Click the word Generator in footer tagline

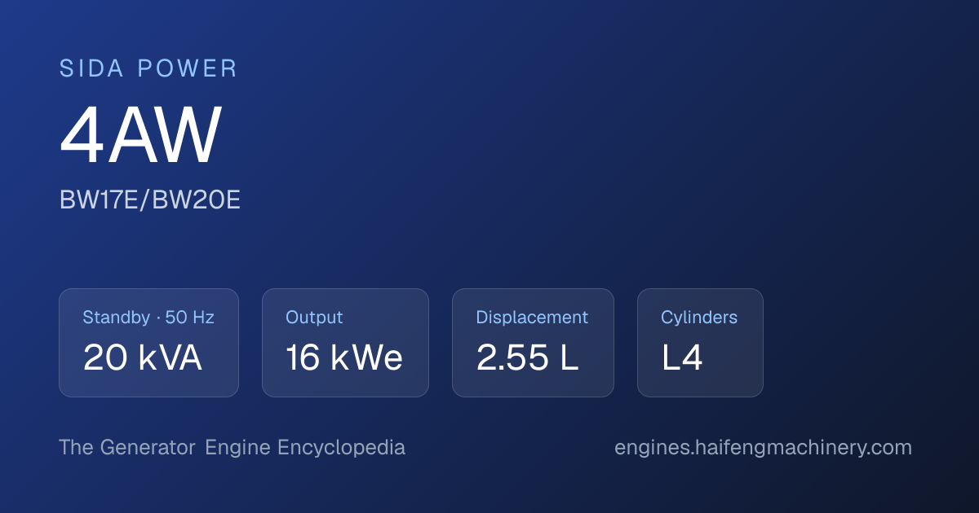pos(148,448)
